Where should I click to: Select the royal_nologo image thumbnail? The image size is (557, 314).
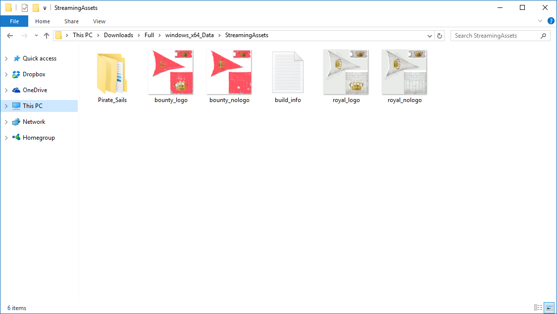(404, 72)
